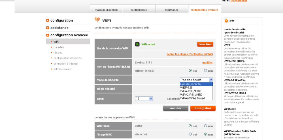Open assistance section in sidebar
The height and width of the screenshot is (140, 283).
click(59, 28)
